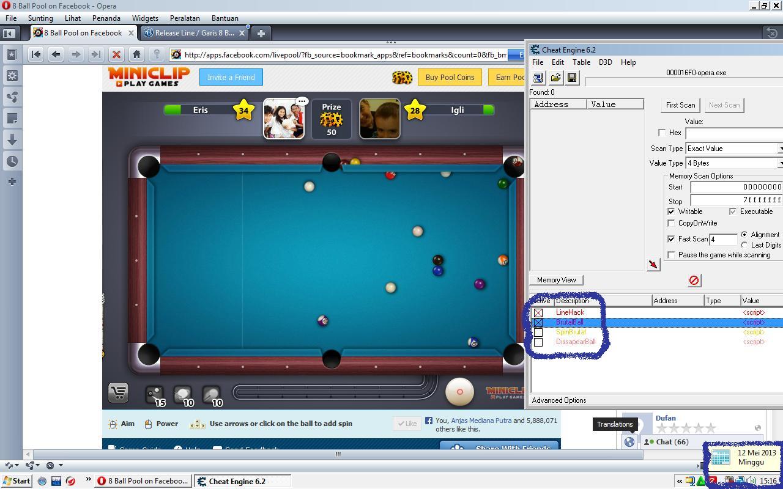Open Cheat Engine D3D menu
The height and width of the screenshot is (489, 783).
pyautogui.click(x=605, y=62)
